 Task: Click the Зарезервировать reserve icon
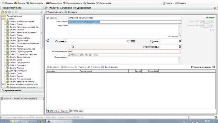point(64,3)
